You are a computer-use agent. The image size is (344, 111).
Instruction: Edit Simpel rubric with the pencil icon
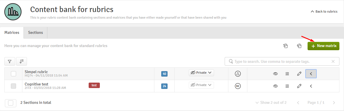[299, 74]
